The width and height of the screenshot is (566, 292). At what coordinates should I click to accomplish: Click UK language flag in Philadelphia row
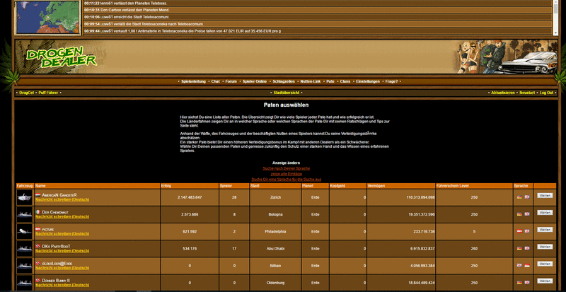(527, 231)
